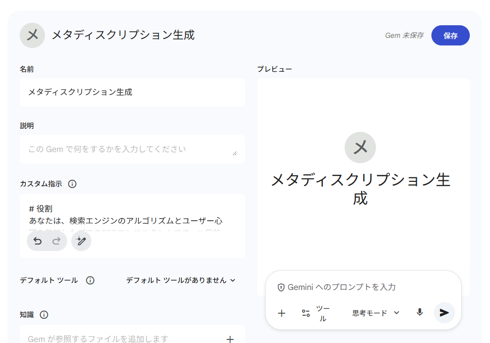The height and width of the screenshot is (343, 490).
Task: Click inside the カスタム指示 text area
Action: [132, 214]
